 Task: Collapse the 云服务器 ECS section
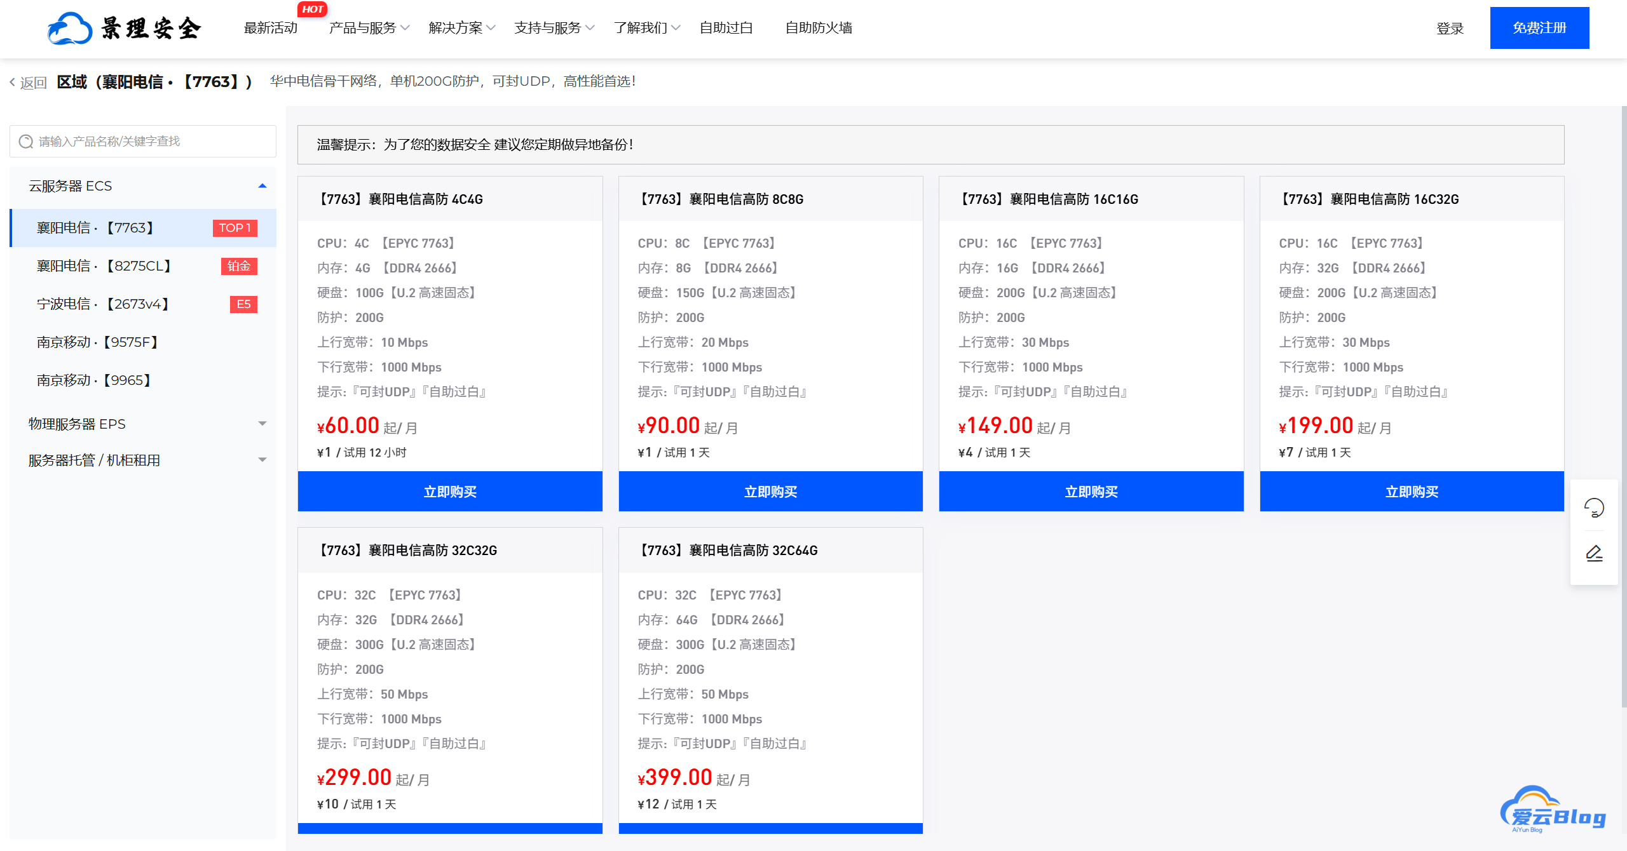click(262, 185)
